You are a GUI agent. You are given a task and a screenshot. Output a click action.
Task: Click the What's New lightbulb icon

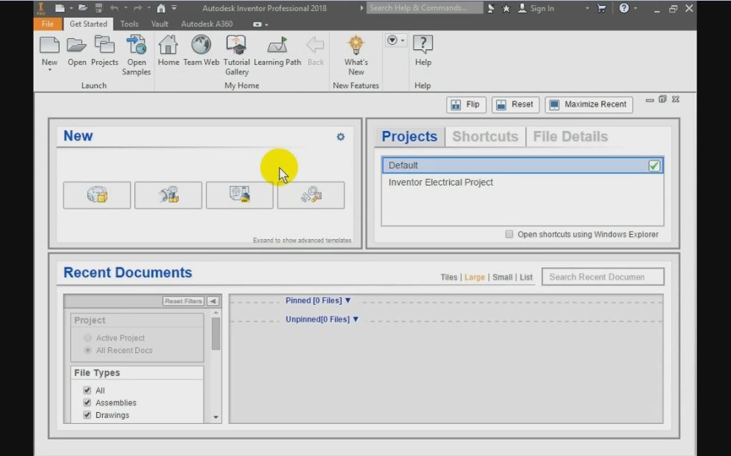356,45
